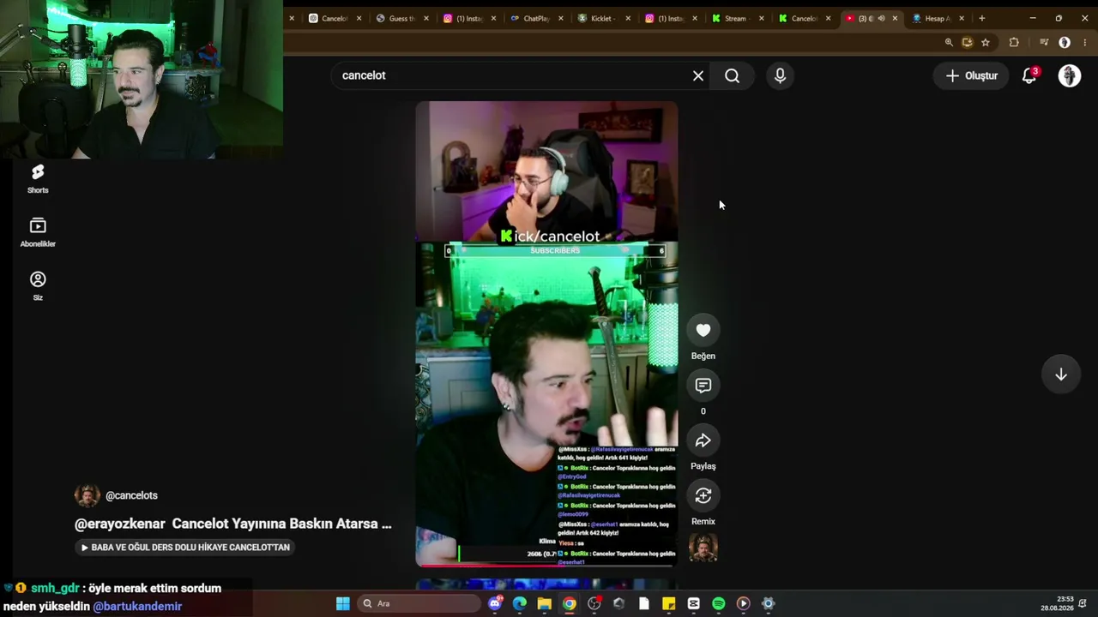Click the Short title starting with @erayozkenar
This screenshot has width=1098, height=617.
point(233,524)
